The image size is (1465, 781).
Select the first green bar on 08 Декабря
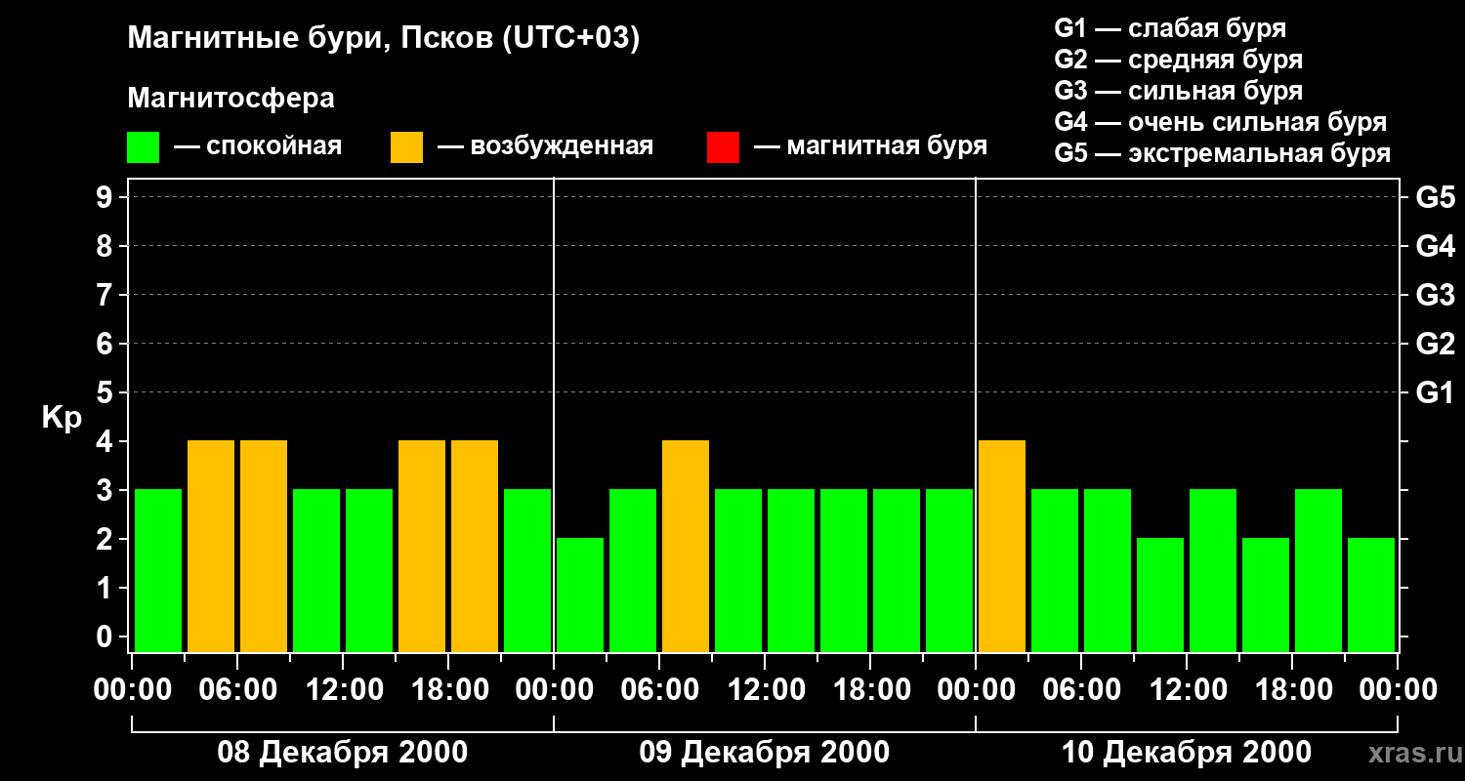pos(158,570)
